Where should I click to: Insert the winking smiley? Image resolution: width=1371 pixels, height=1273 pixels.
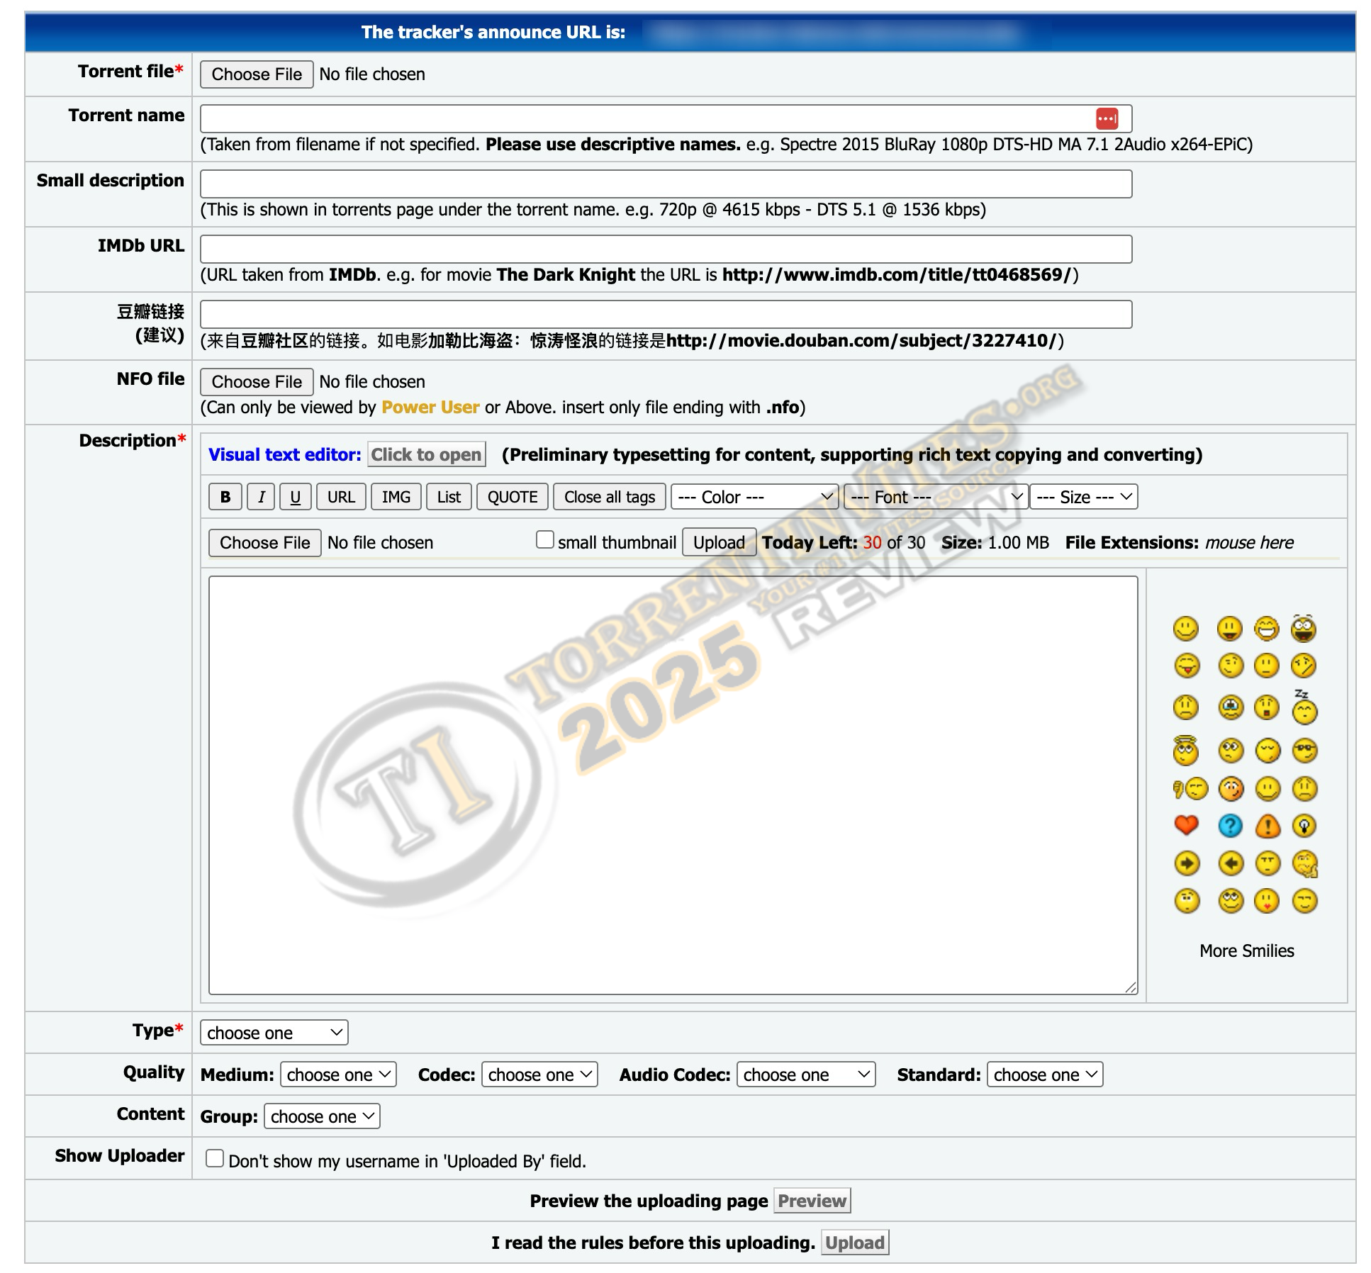(1231, 666)
